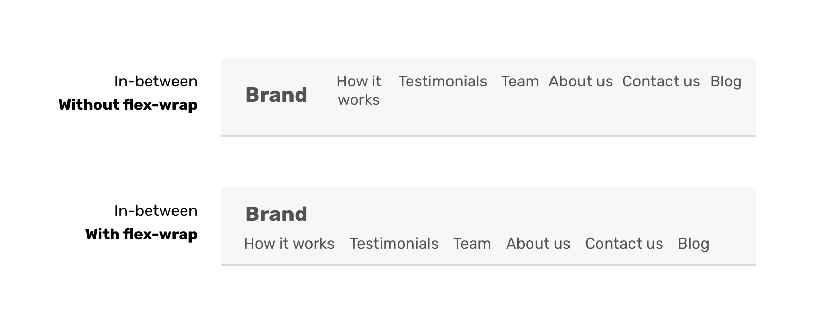The width and height of the screenshot is (828, 335).
Task: Select Testimonials in the top navbar
Action: tap(442, 81)
